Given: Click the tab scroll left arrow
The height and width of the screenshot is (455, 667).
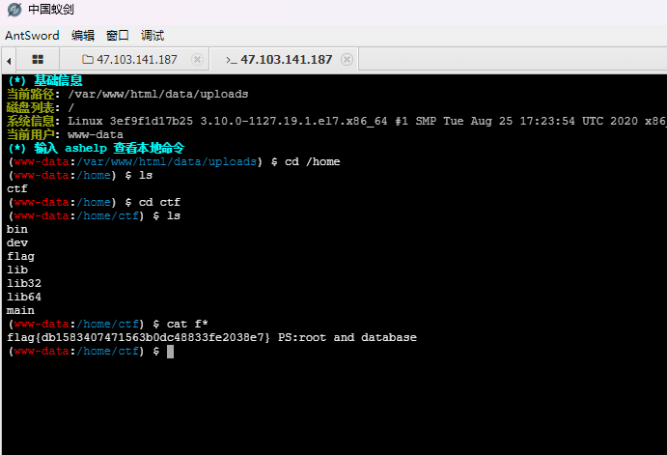Looking at the screenshot, I should pyautogui.click(x=9, y=61).
